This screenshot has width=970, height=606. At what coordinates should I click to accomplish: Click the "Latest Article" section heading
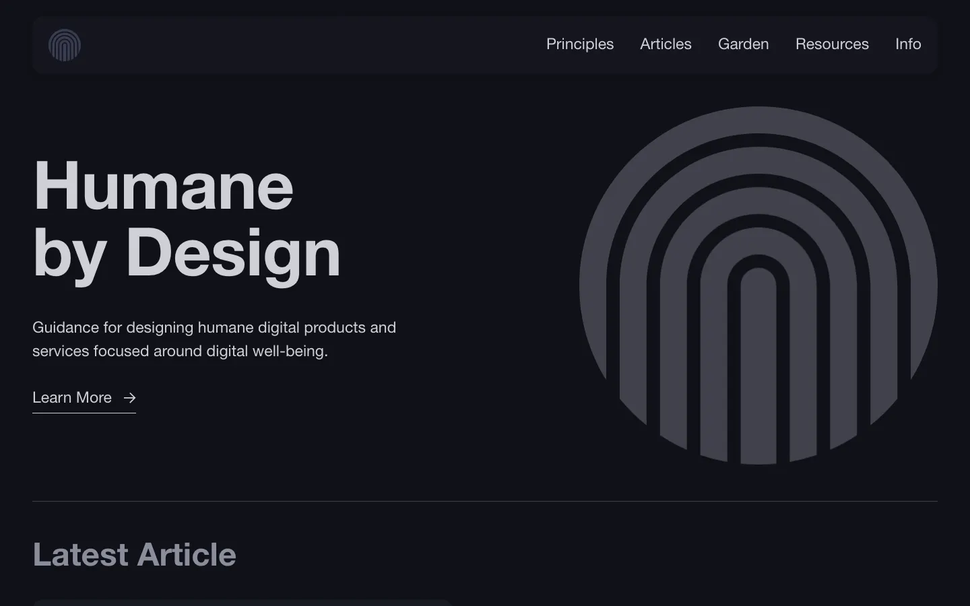tap(134, 555)
